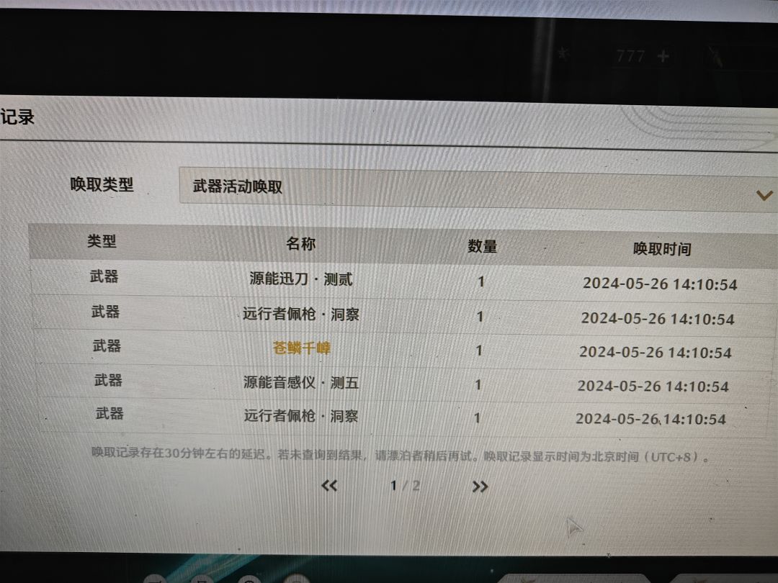
Task: Click the plus icon beside 777
Action: click(x=663, y=57)
